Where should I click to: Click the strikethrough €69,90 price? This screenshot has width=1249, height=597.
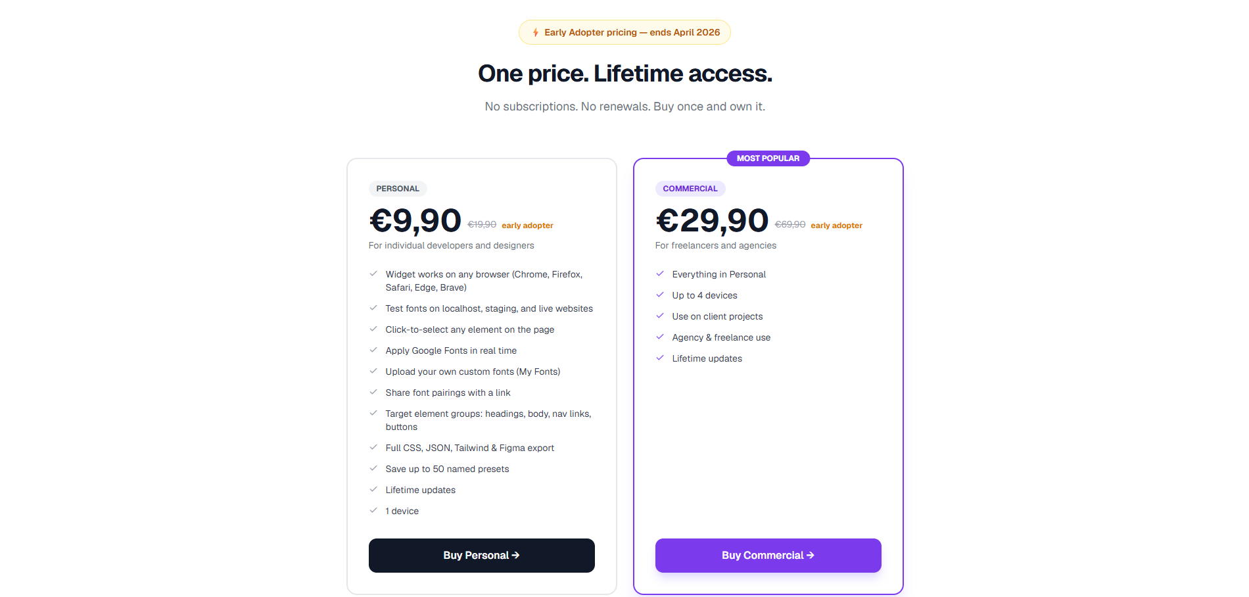coord(789,224)
